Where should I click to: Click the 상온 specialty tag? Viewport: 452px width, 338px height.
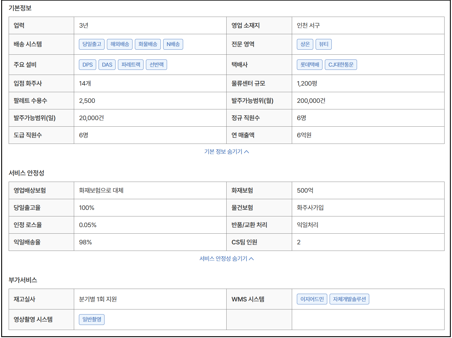coord(305,44)
